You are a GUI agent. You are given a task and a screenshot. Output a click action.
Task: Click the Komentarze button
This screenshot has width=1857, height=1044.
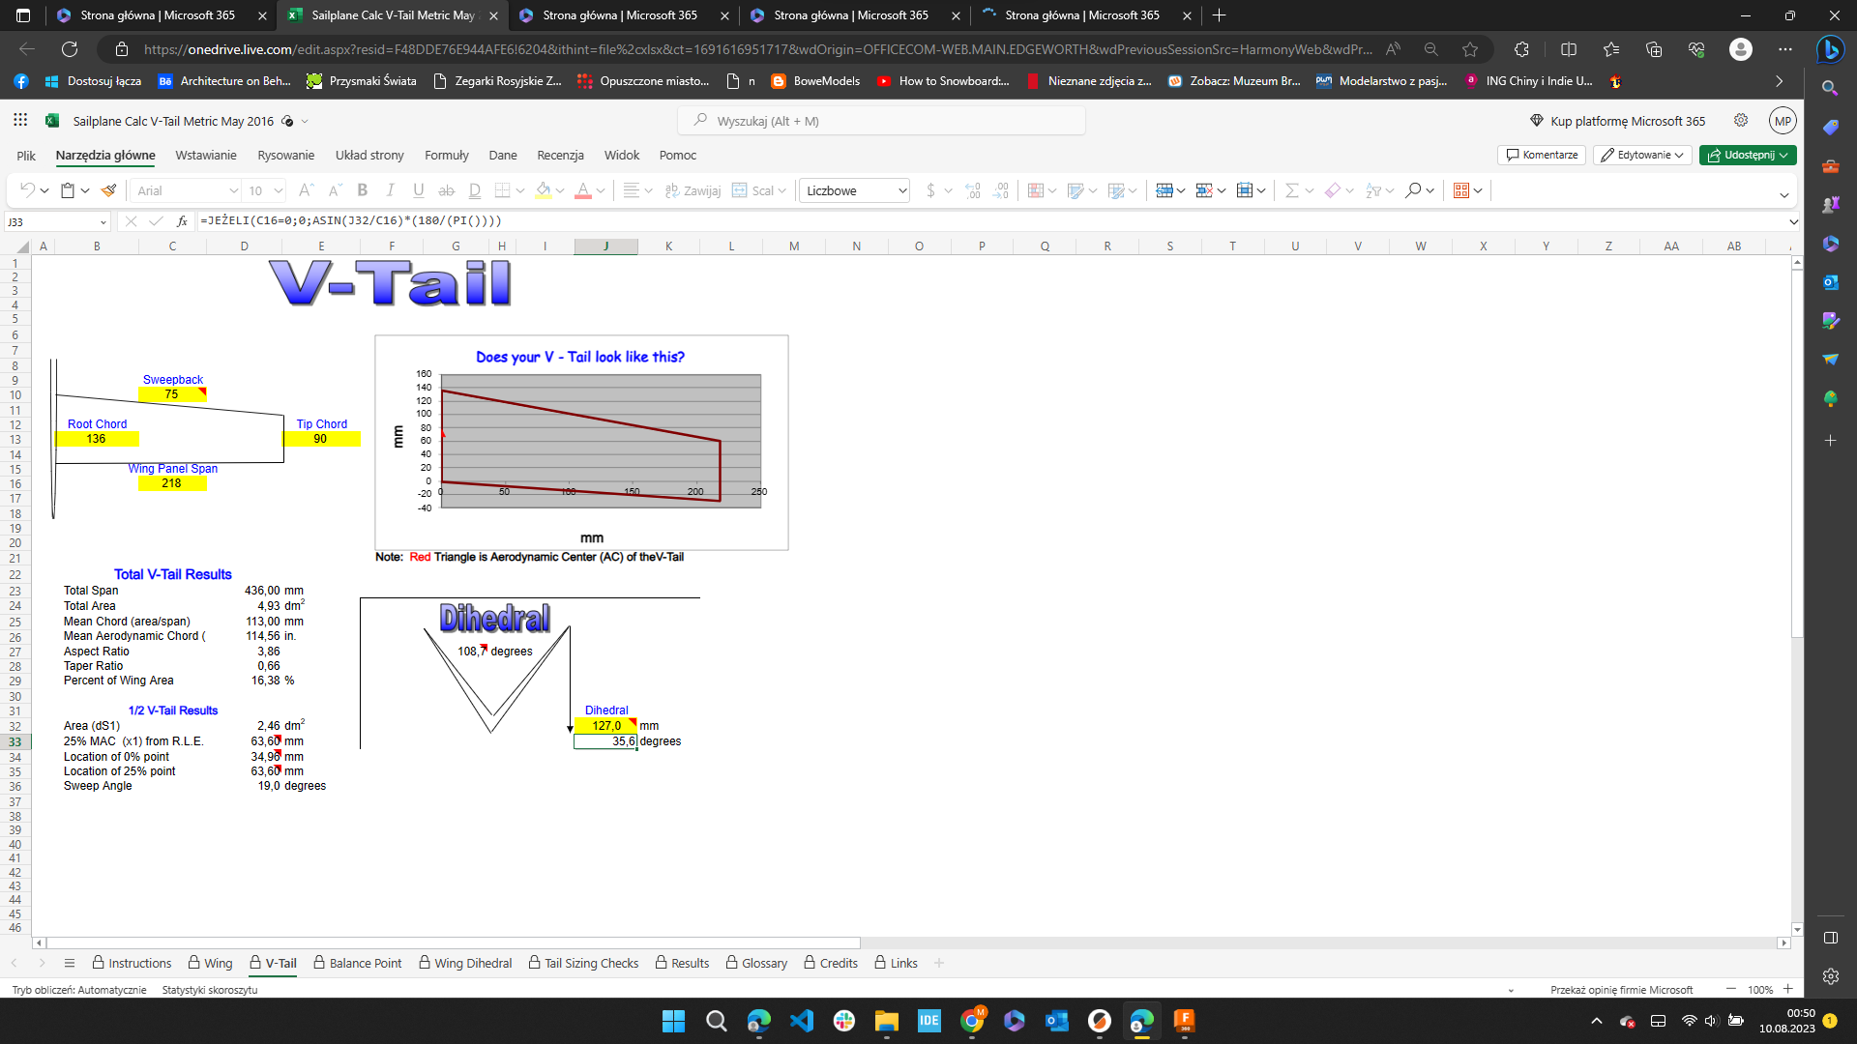tap(1542, 155)
